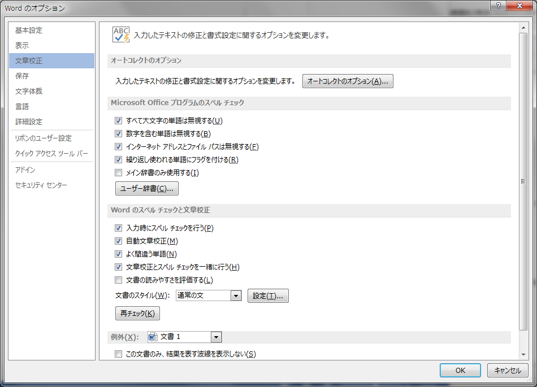Select 基本設定 in the left sidebar
This screenshot has height=387, width=537.
[29, 31]
